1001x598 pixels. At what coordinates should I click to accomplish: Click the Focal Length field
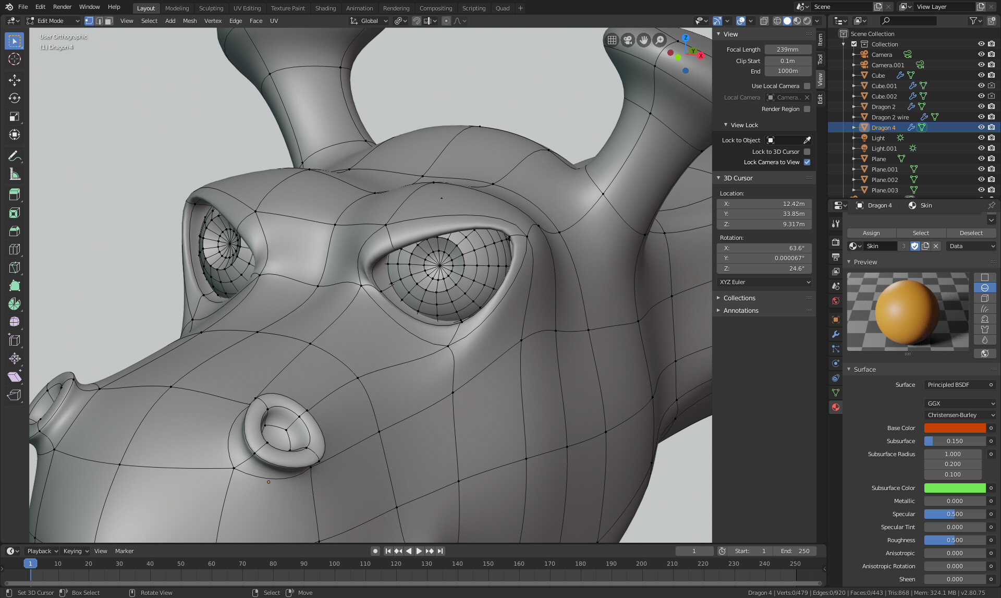787,50
